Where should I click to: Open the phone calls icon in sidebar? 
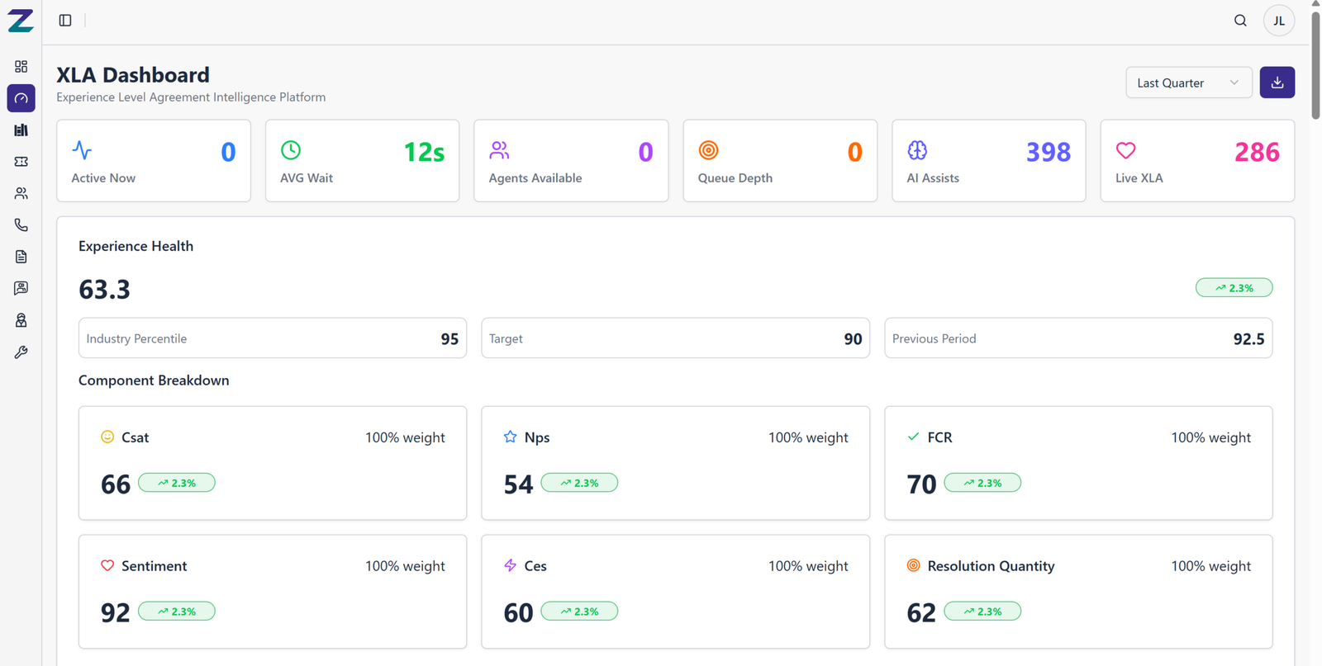[x=21, y=225]
